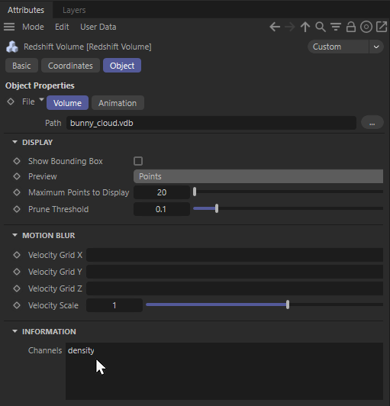Open the User Data menu
The height and width of the screenshot is (406, 390).
pos(98,27)
